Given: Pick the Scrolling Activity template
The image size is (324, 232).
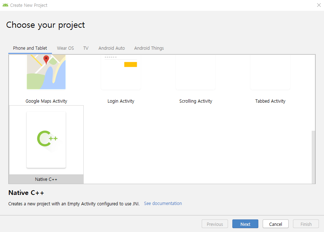Looking at the screenshot, I should [x=196, y=101].
